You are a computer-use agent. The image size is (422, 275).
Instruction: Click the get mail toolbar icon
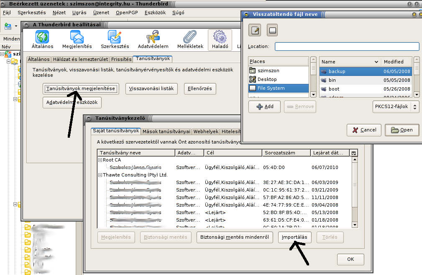click(x=8, y=26)
